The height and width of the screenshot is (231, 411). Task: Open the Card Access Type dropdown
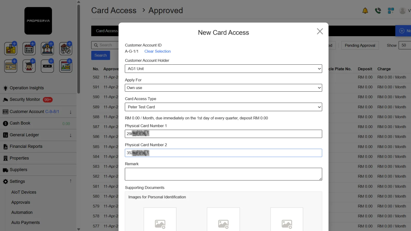[223, 107]
